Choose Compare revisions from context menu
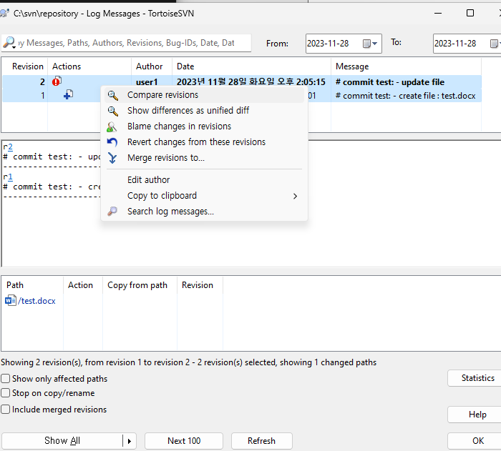This screenshot has width=501, height=451. [x=204, y=95]
